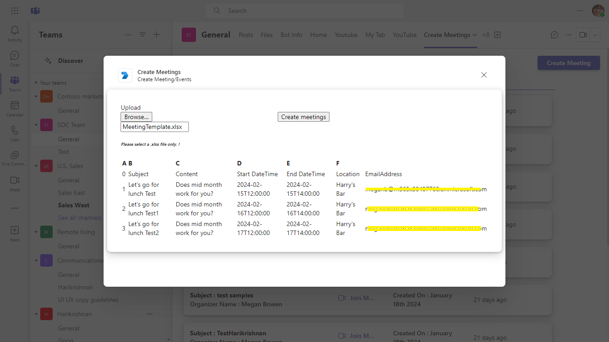
Task: Collapse the Your teams section
Action: pyautogui.click(x=36, y=83)
